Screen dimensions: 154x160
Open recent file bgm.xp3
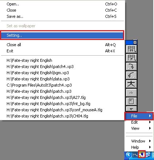coord(62,73)
